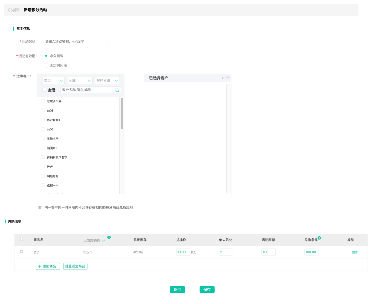Expand the 客户分组 dropdown

[107, 81]
